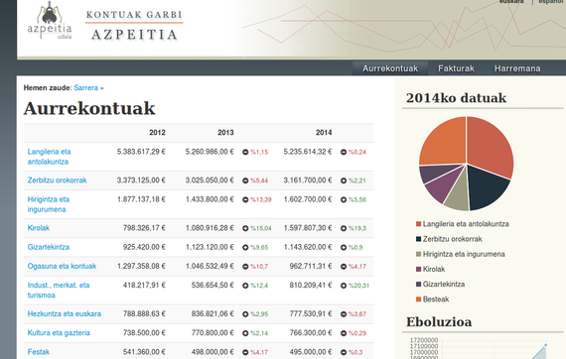Click minus icon beside %3,67 for Hezkuntza
This screenshot has height=359, width=566.
coord(344,314)
